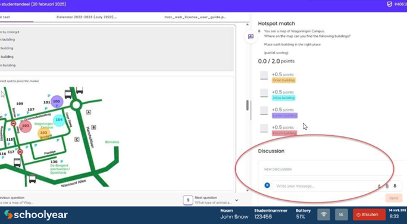This screenshot has width=407, height=224.
Task: Click the Write your message input field
Action: (324, 186)
